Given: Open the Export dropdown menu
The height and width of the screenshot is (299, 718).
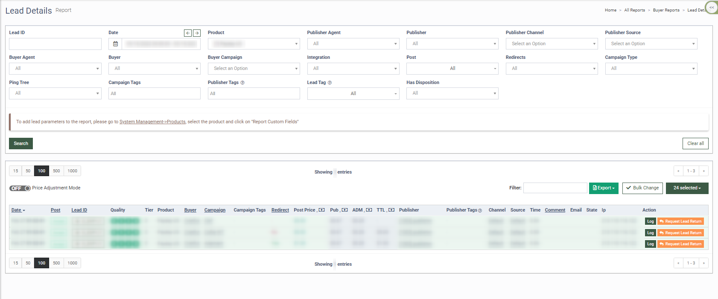Looking at the screenshot, I should tap(604, 188).
